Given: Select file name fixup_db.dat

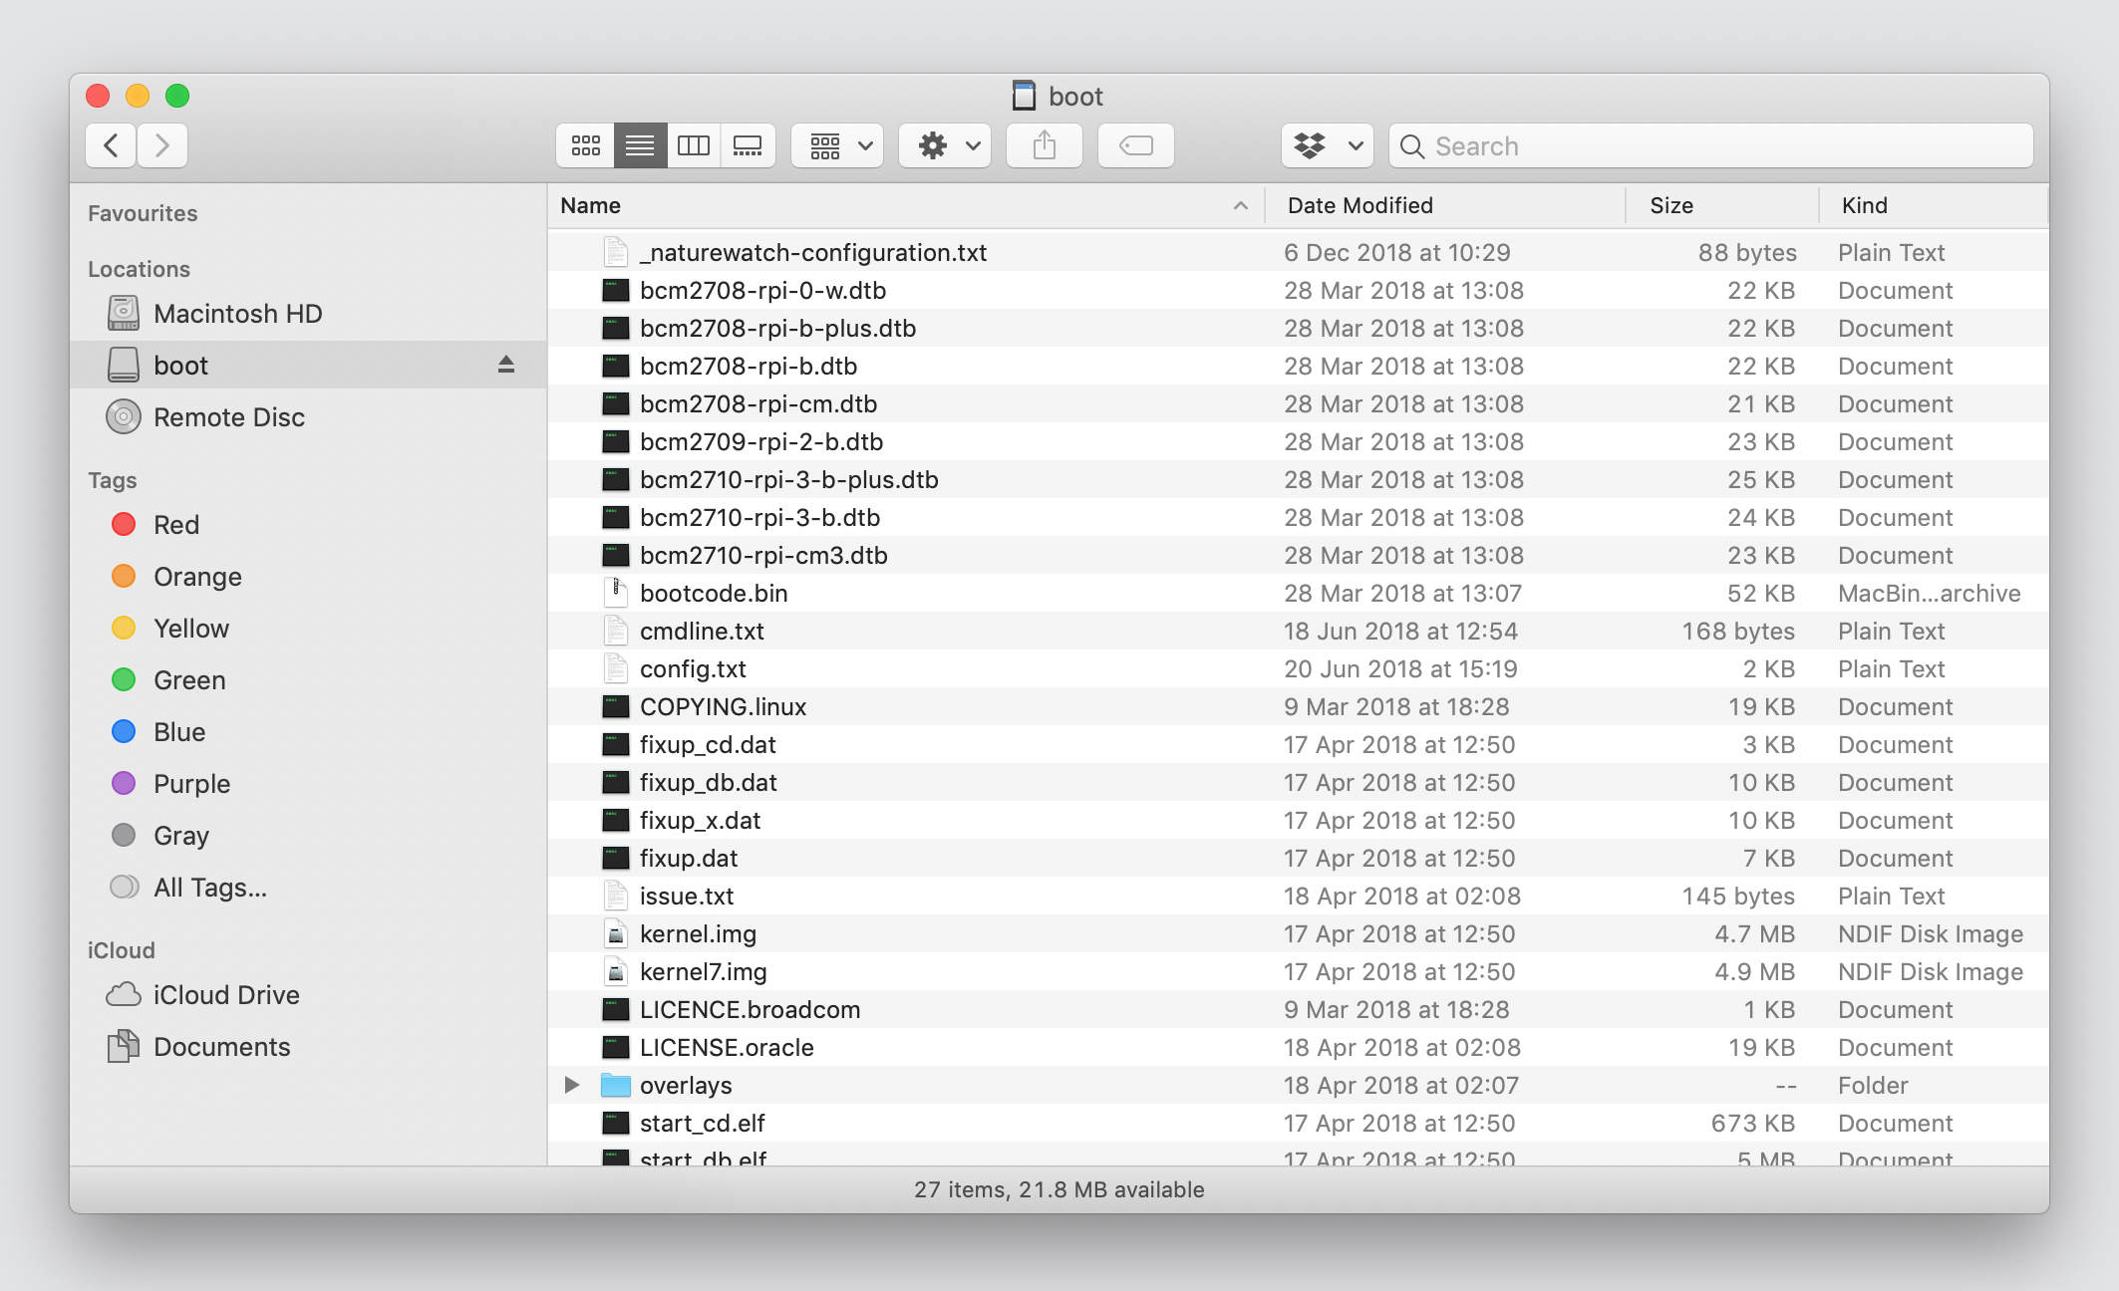Looking at the screenshot, I should click(708, 782).
